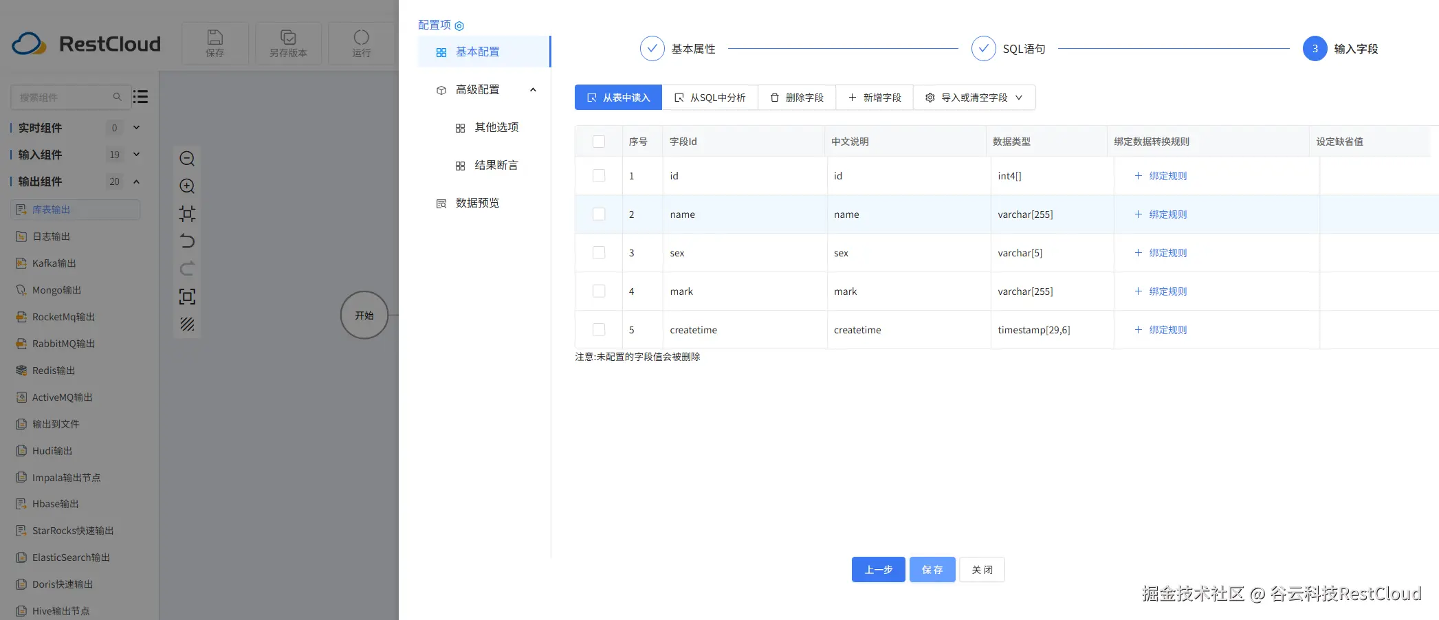The image size is (1439, 620).
Task: Click the search magnifier in component search
Action: tap(118, 97)
